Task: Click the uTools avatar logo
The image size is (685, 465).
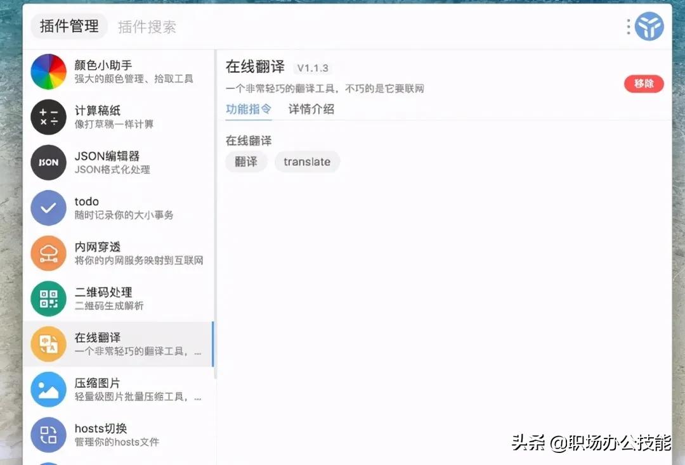Action: [649, 27]
